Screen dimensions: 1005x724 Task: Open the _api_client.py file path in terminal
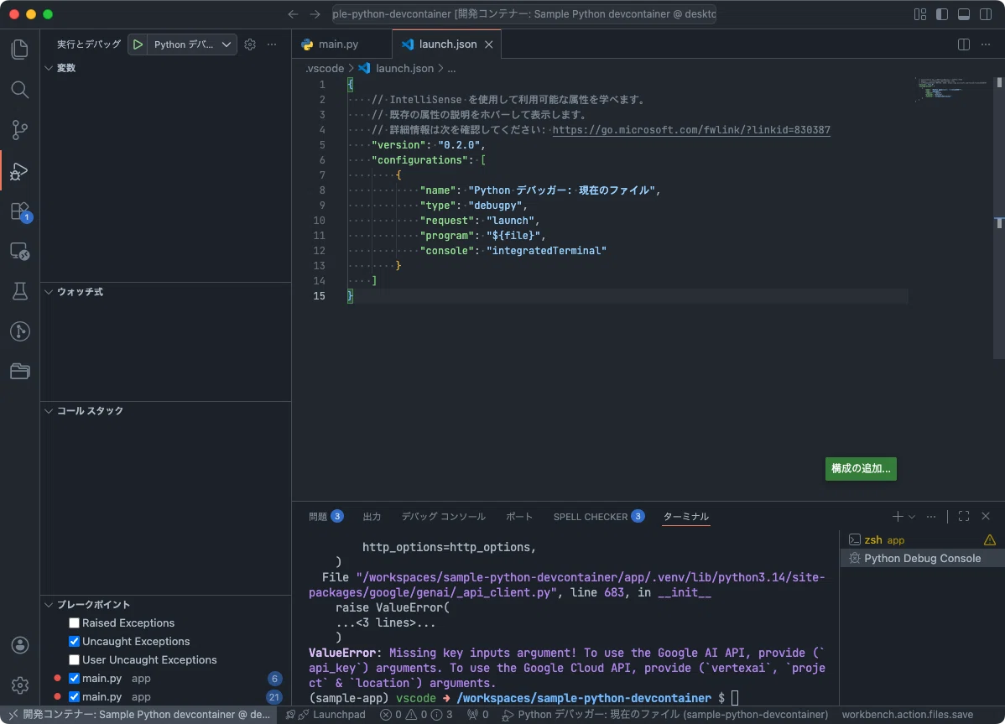tap(566, 585)
